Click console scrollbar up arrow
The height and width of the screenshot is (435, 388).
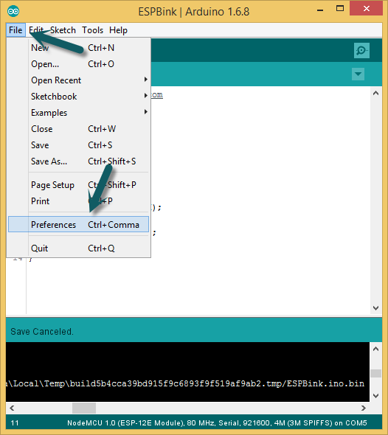[375, 349]
